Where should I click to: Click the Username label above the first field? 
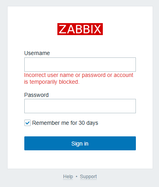(37, 53)
